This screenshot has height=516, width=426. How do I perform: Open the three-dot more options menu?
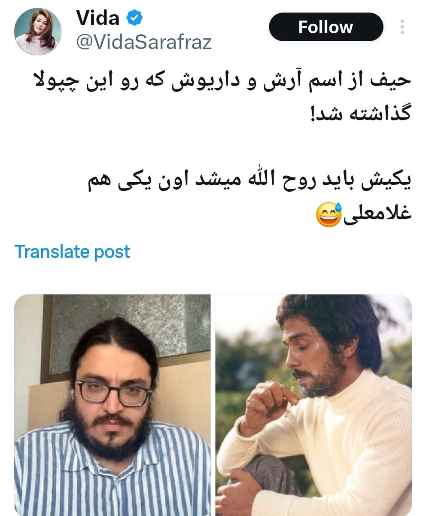[402, 27]
